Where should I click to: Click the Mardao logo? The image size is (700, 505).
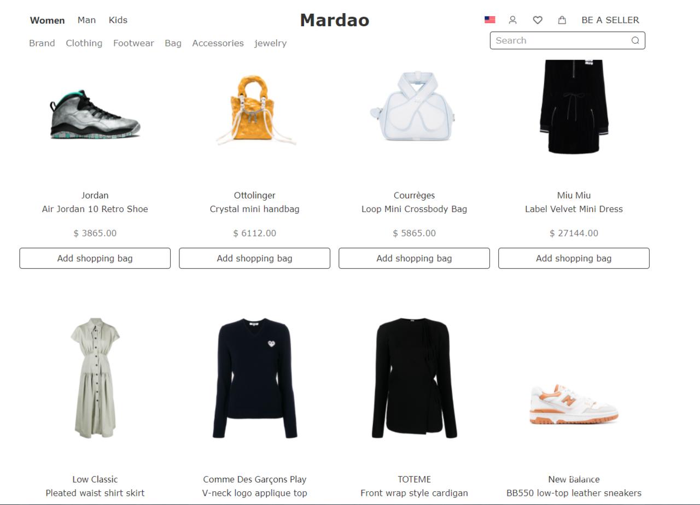[x=335, y=20]
